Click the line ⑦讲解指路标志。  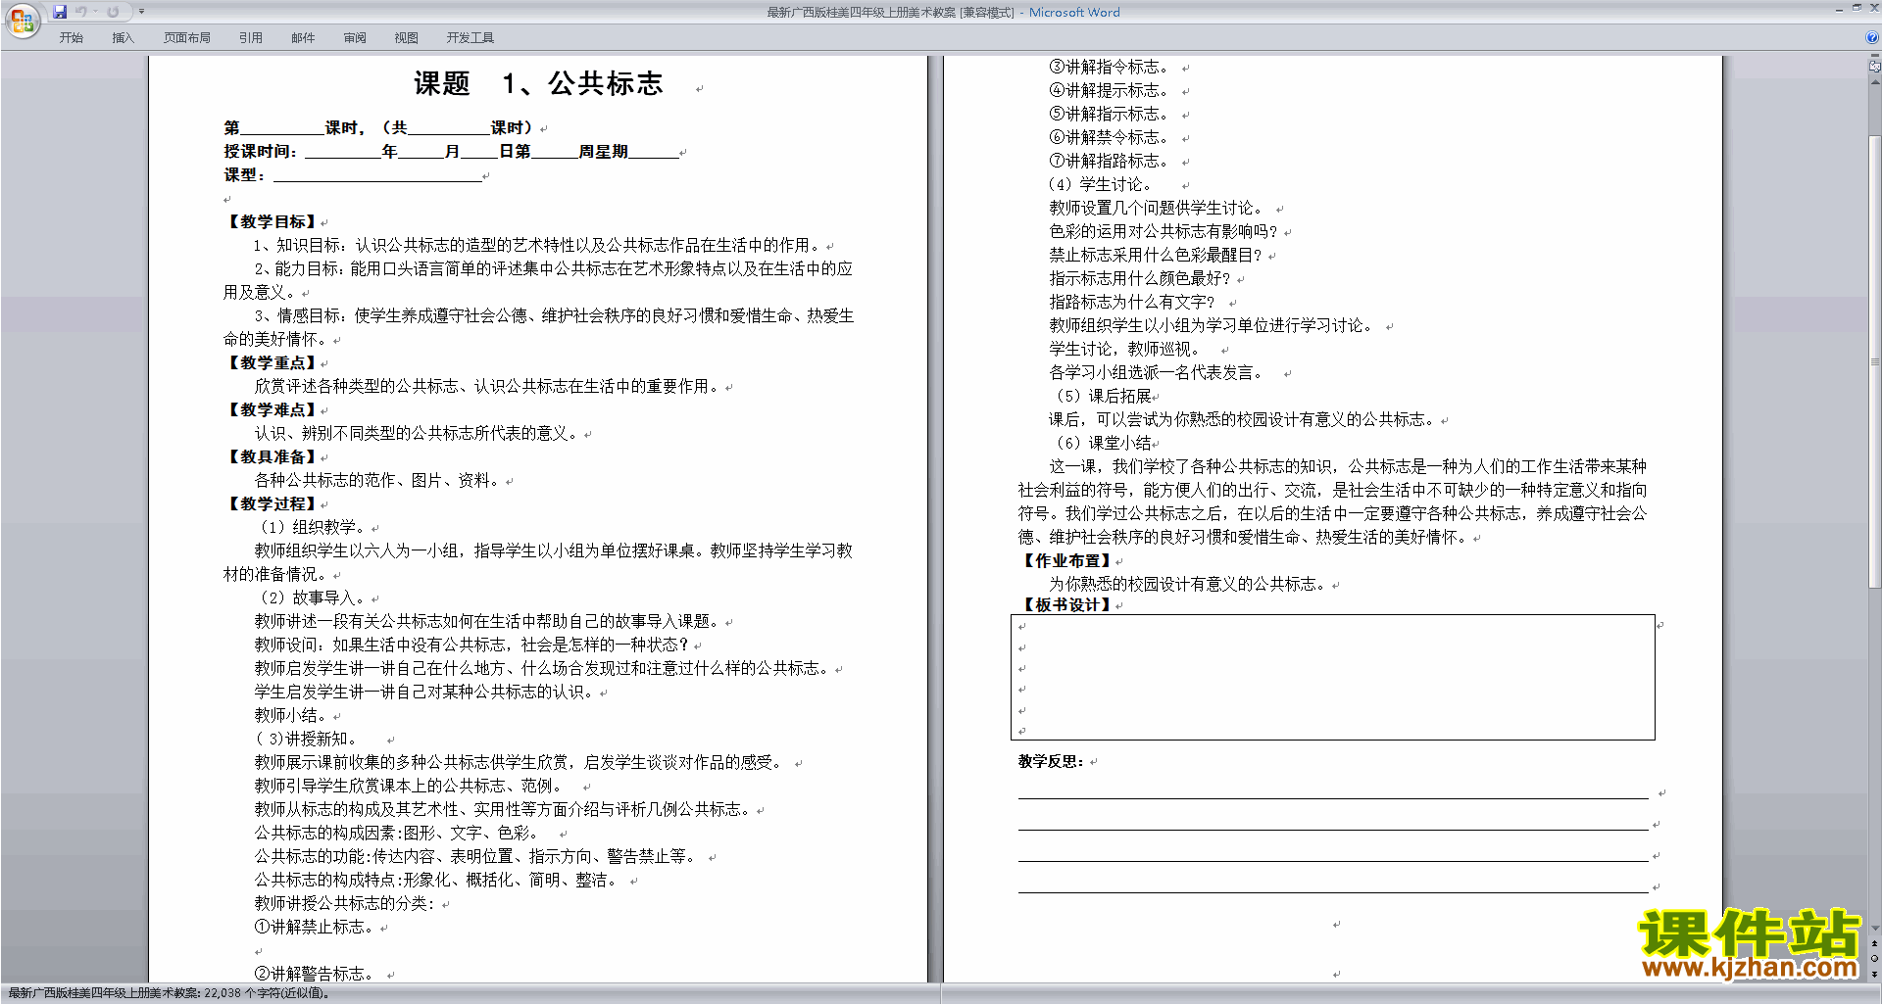[x=1109, y=162]
